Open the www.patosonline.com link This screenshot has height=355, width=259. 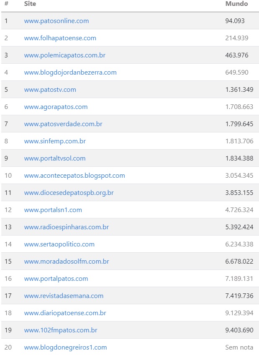(x=56, y=21)
